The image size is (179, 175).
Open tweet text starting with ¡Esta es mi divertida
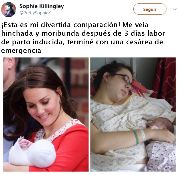(83, 38)
